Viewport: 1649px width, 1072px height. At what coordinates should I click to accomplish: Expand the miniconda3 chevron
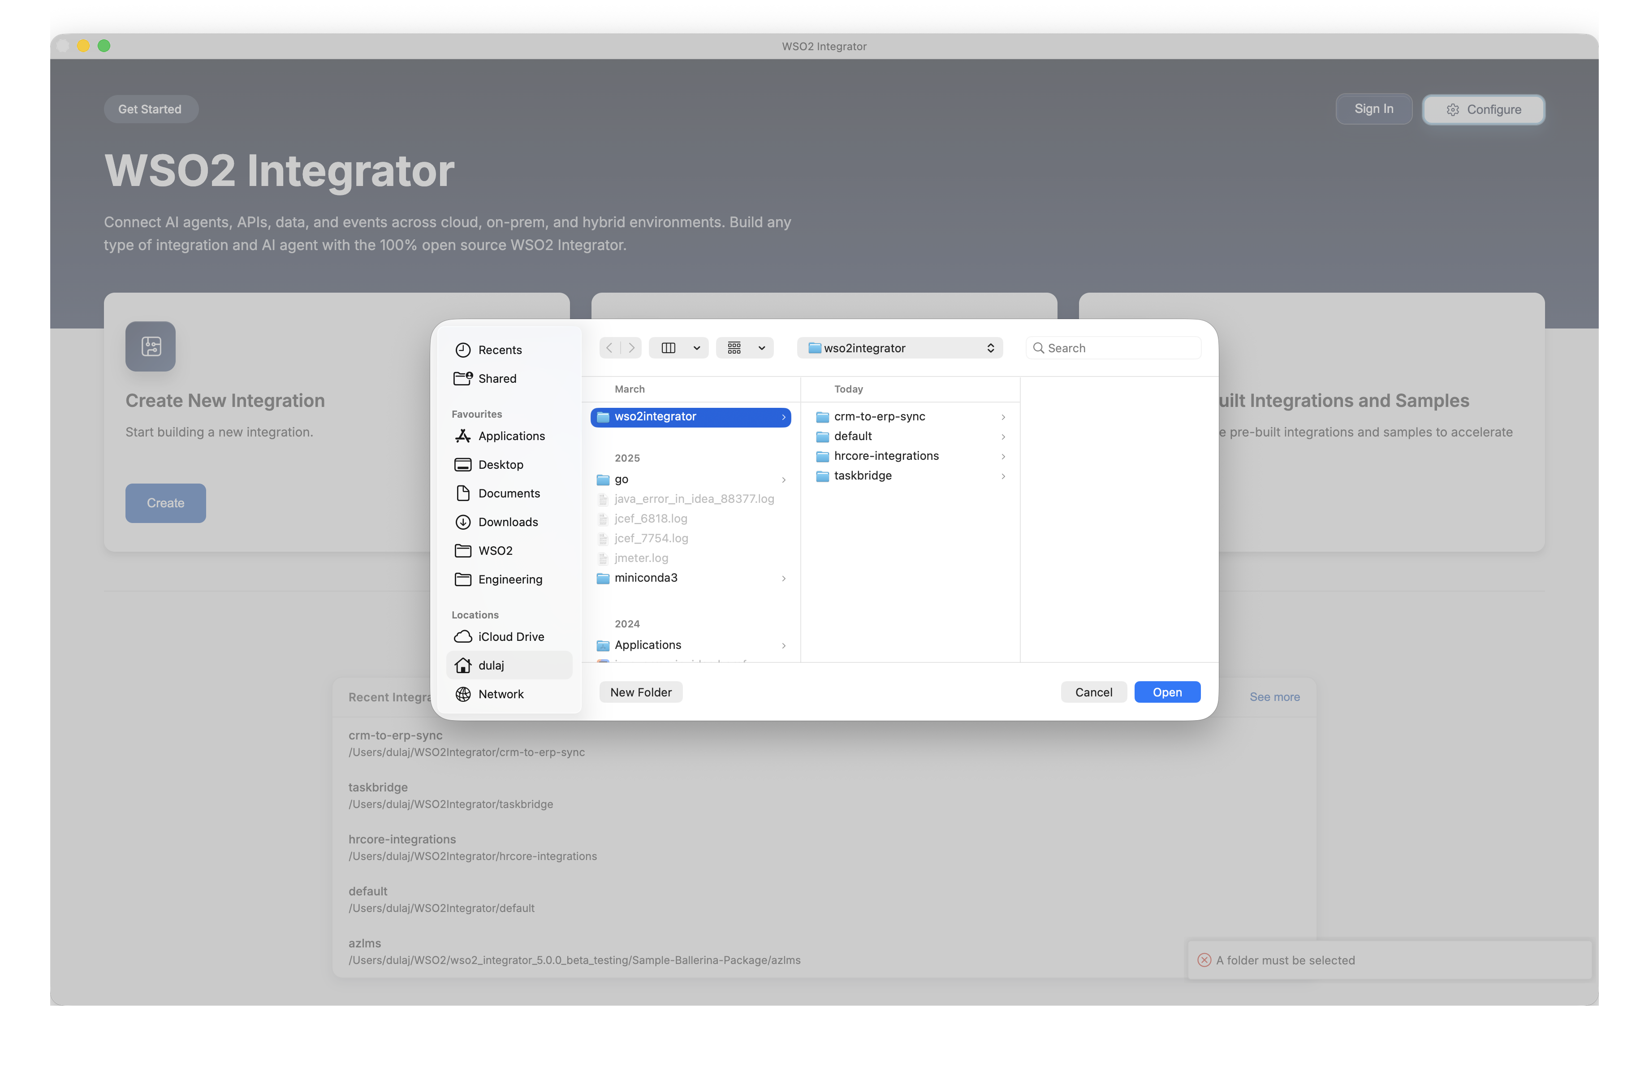pos(784,579)
